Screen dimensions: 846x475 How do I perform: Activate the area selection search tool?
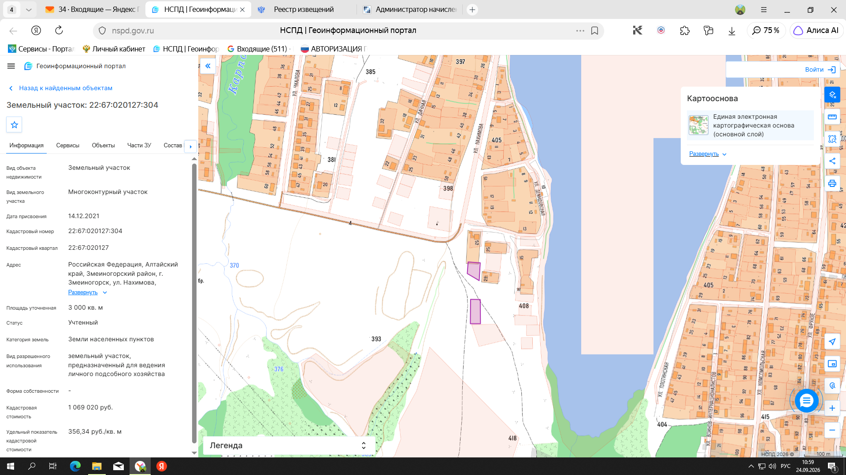click(x=832, y=139)
